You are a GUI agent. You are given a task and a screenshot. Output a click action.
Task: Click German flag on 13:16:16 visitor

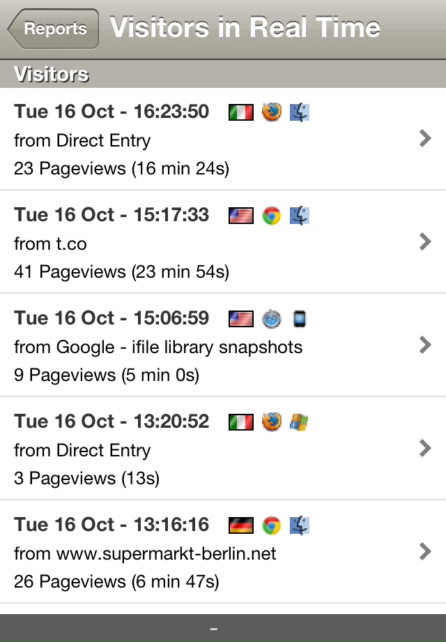[240, 525]
